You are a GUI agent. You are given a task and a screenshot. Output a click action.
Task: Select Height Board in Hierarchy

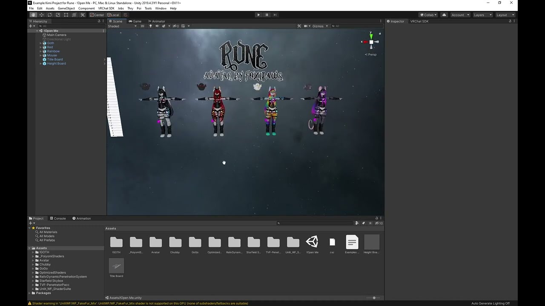click(x=56, y=64)
